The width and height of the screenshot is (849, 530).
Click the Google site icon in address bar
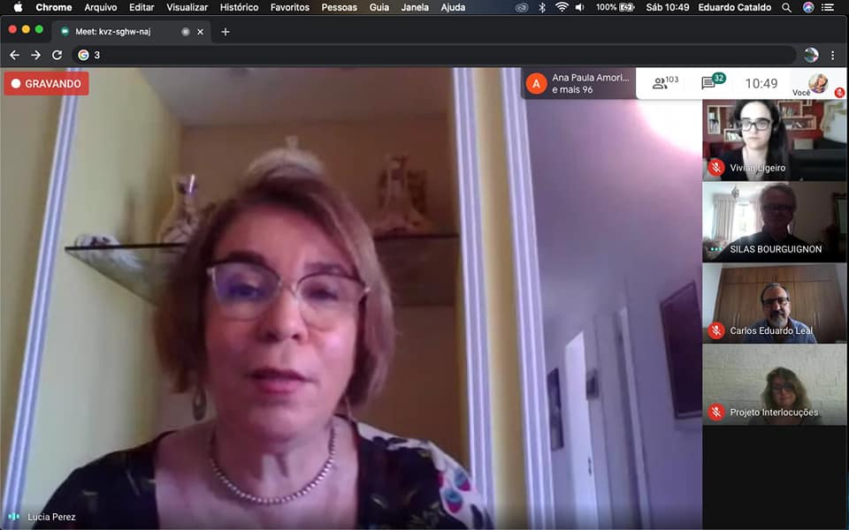pyautogui.click(x=83, y=55)
